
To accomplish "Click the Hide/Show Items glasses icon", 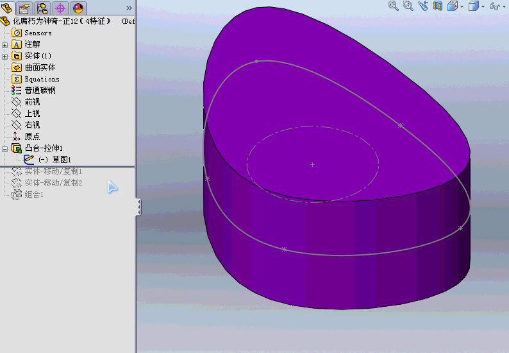I will click(x=495, y=6).
